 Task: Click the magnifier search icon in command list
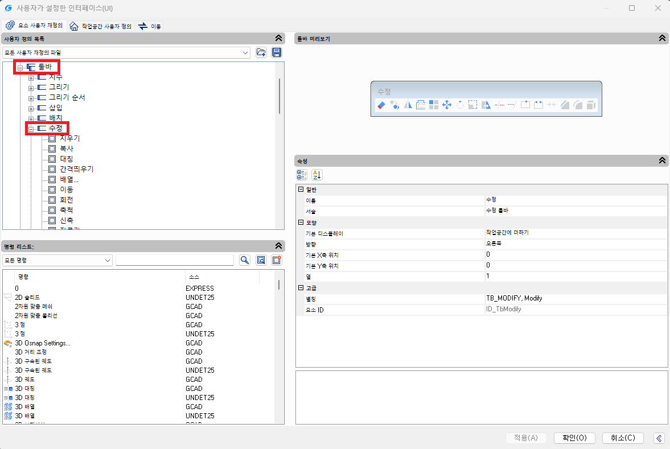(x=244, y=260)
